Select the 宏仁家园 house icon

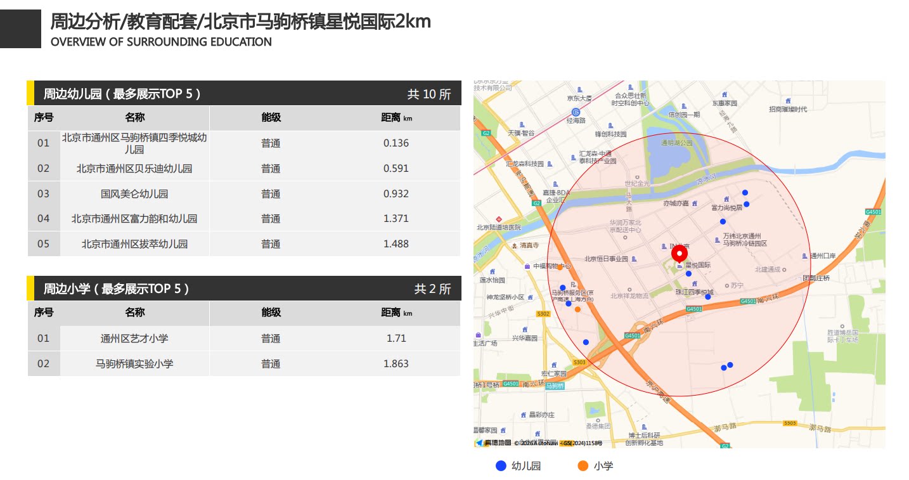pos(554,365)
